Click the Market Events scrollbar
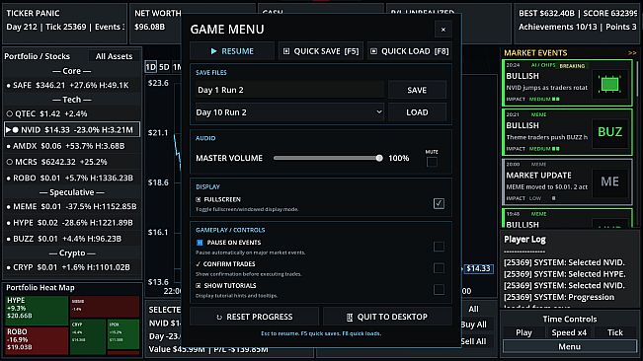This screenshot has width=643, height=361. click(637, 79)
